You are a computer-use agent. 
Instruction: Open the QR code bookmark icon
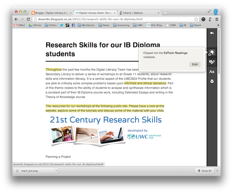point(67,25)
